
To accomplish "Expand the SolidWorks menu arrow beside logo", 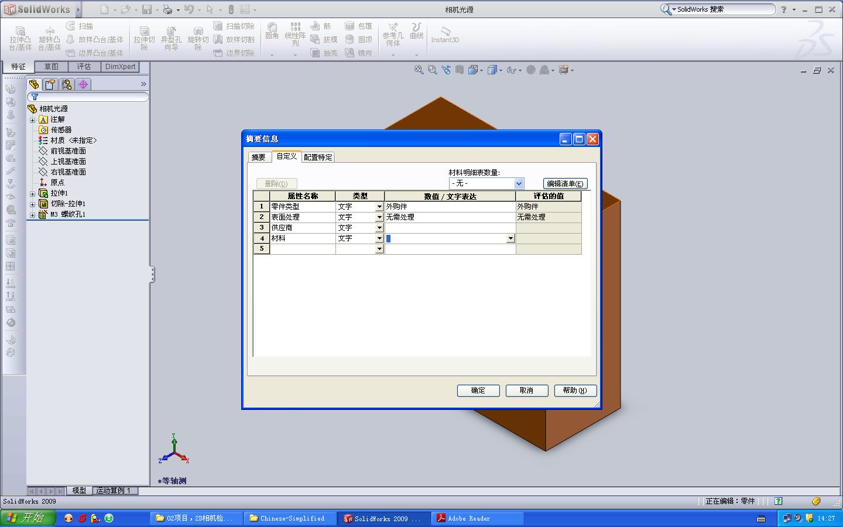I will coord(78,9).
